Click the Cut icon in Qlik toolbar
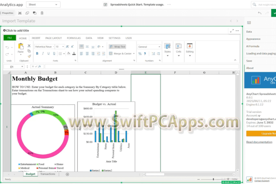The image size is (276, 184). [x=20, y=13]
